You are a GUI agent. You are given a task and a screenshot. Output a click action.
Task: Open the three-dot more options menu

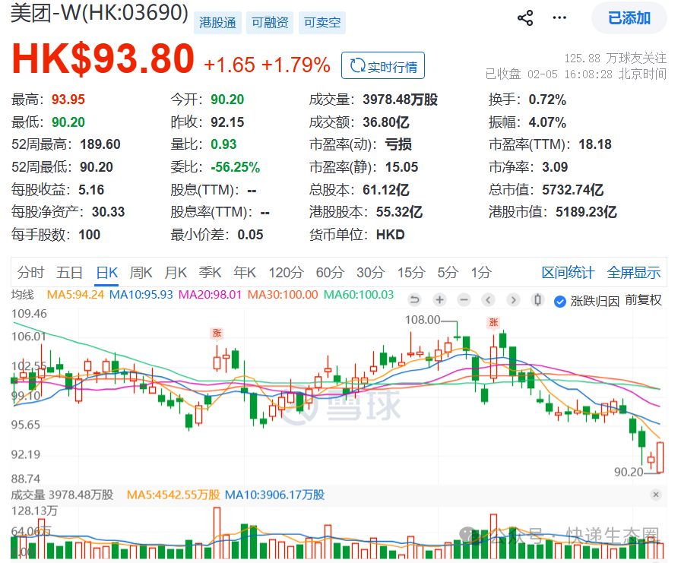click(559, 17)
